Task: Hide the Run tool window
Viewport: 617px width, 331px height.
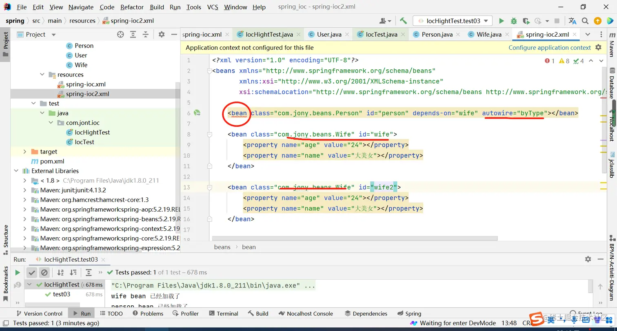Action: click(x=600, y=259)
